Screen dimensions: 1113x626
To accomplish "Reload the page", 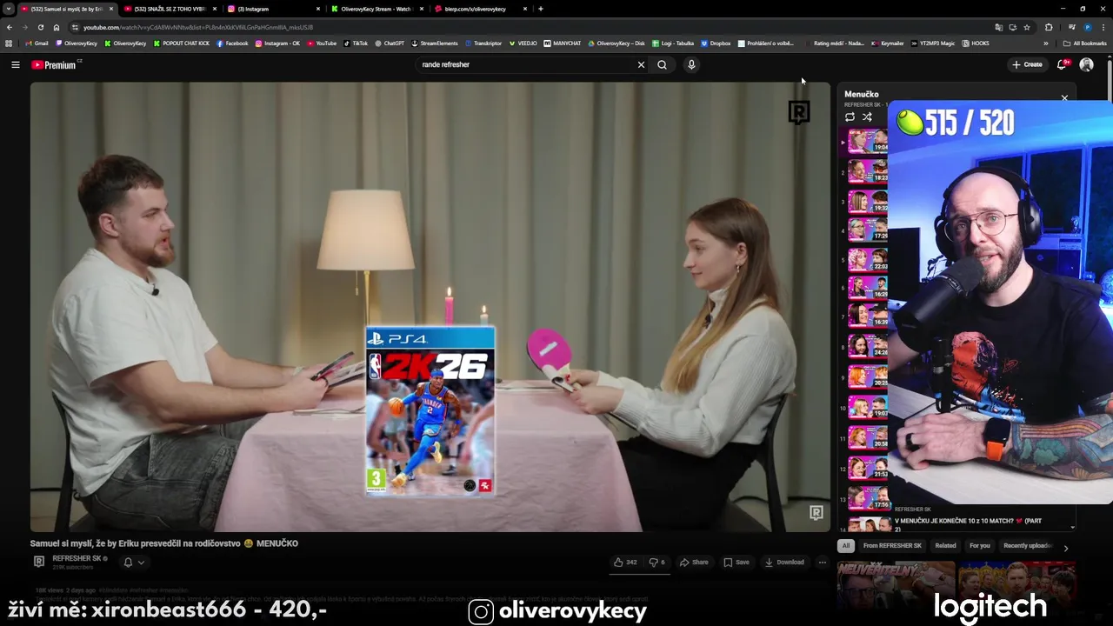I will [40, 27].
